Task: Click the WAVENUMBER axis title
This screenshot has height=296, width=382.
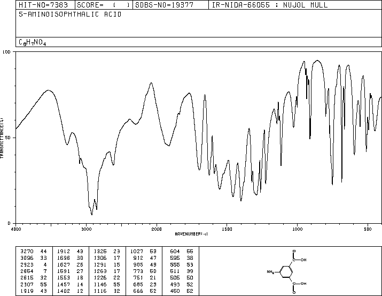Action: [x=191, y=234]
